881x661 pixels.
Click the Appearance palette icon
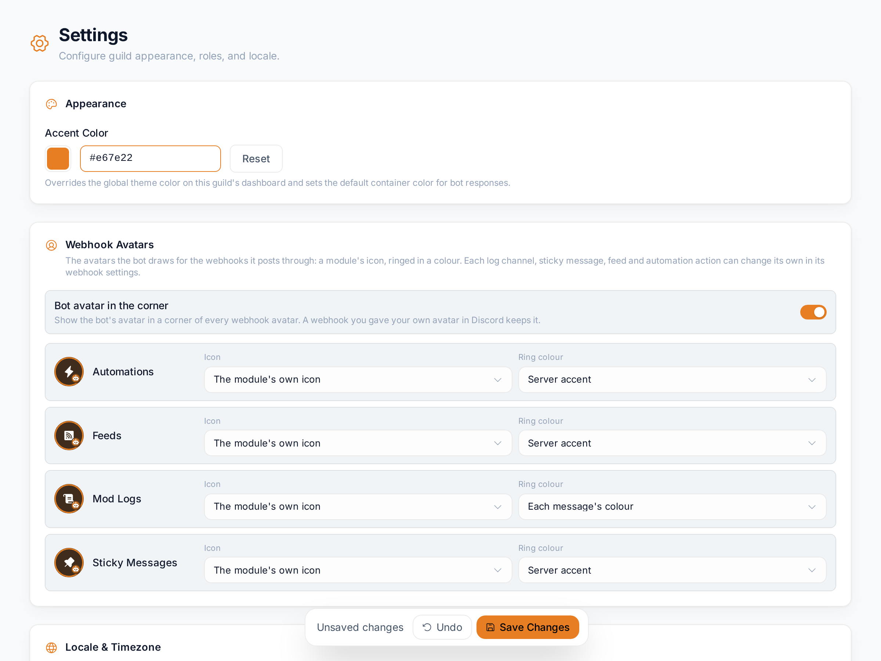[51, 104]
